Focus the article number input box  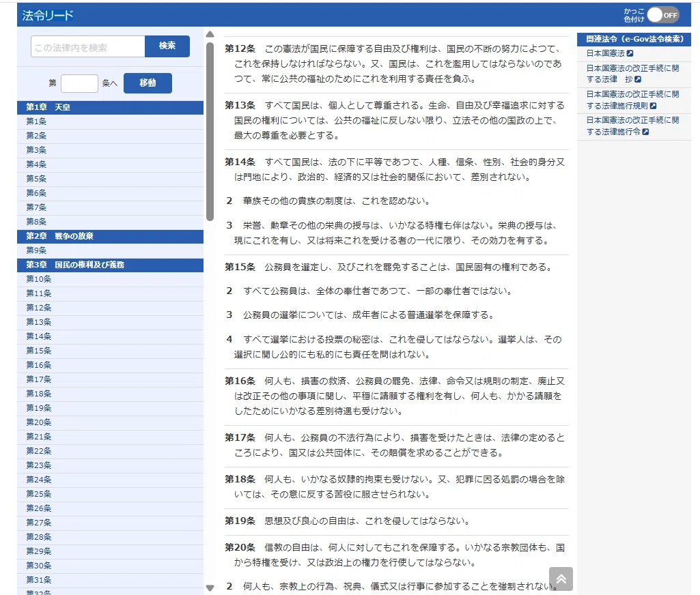79,83
